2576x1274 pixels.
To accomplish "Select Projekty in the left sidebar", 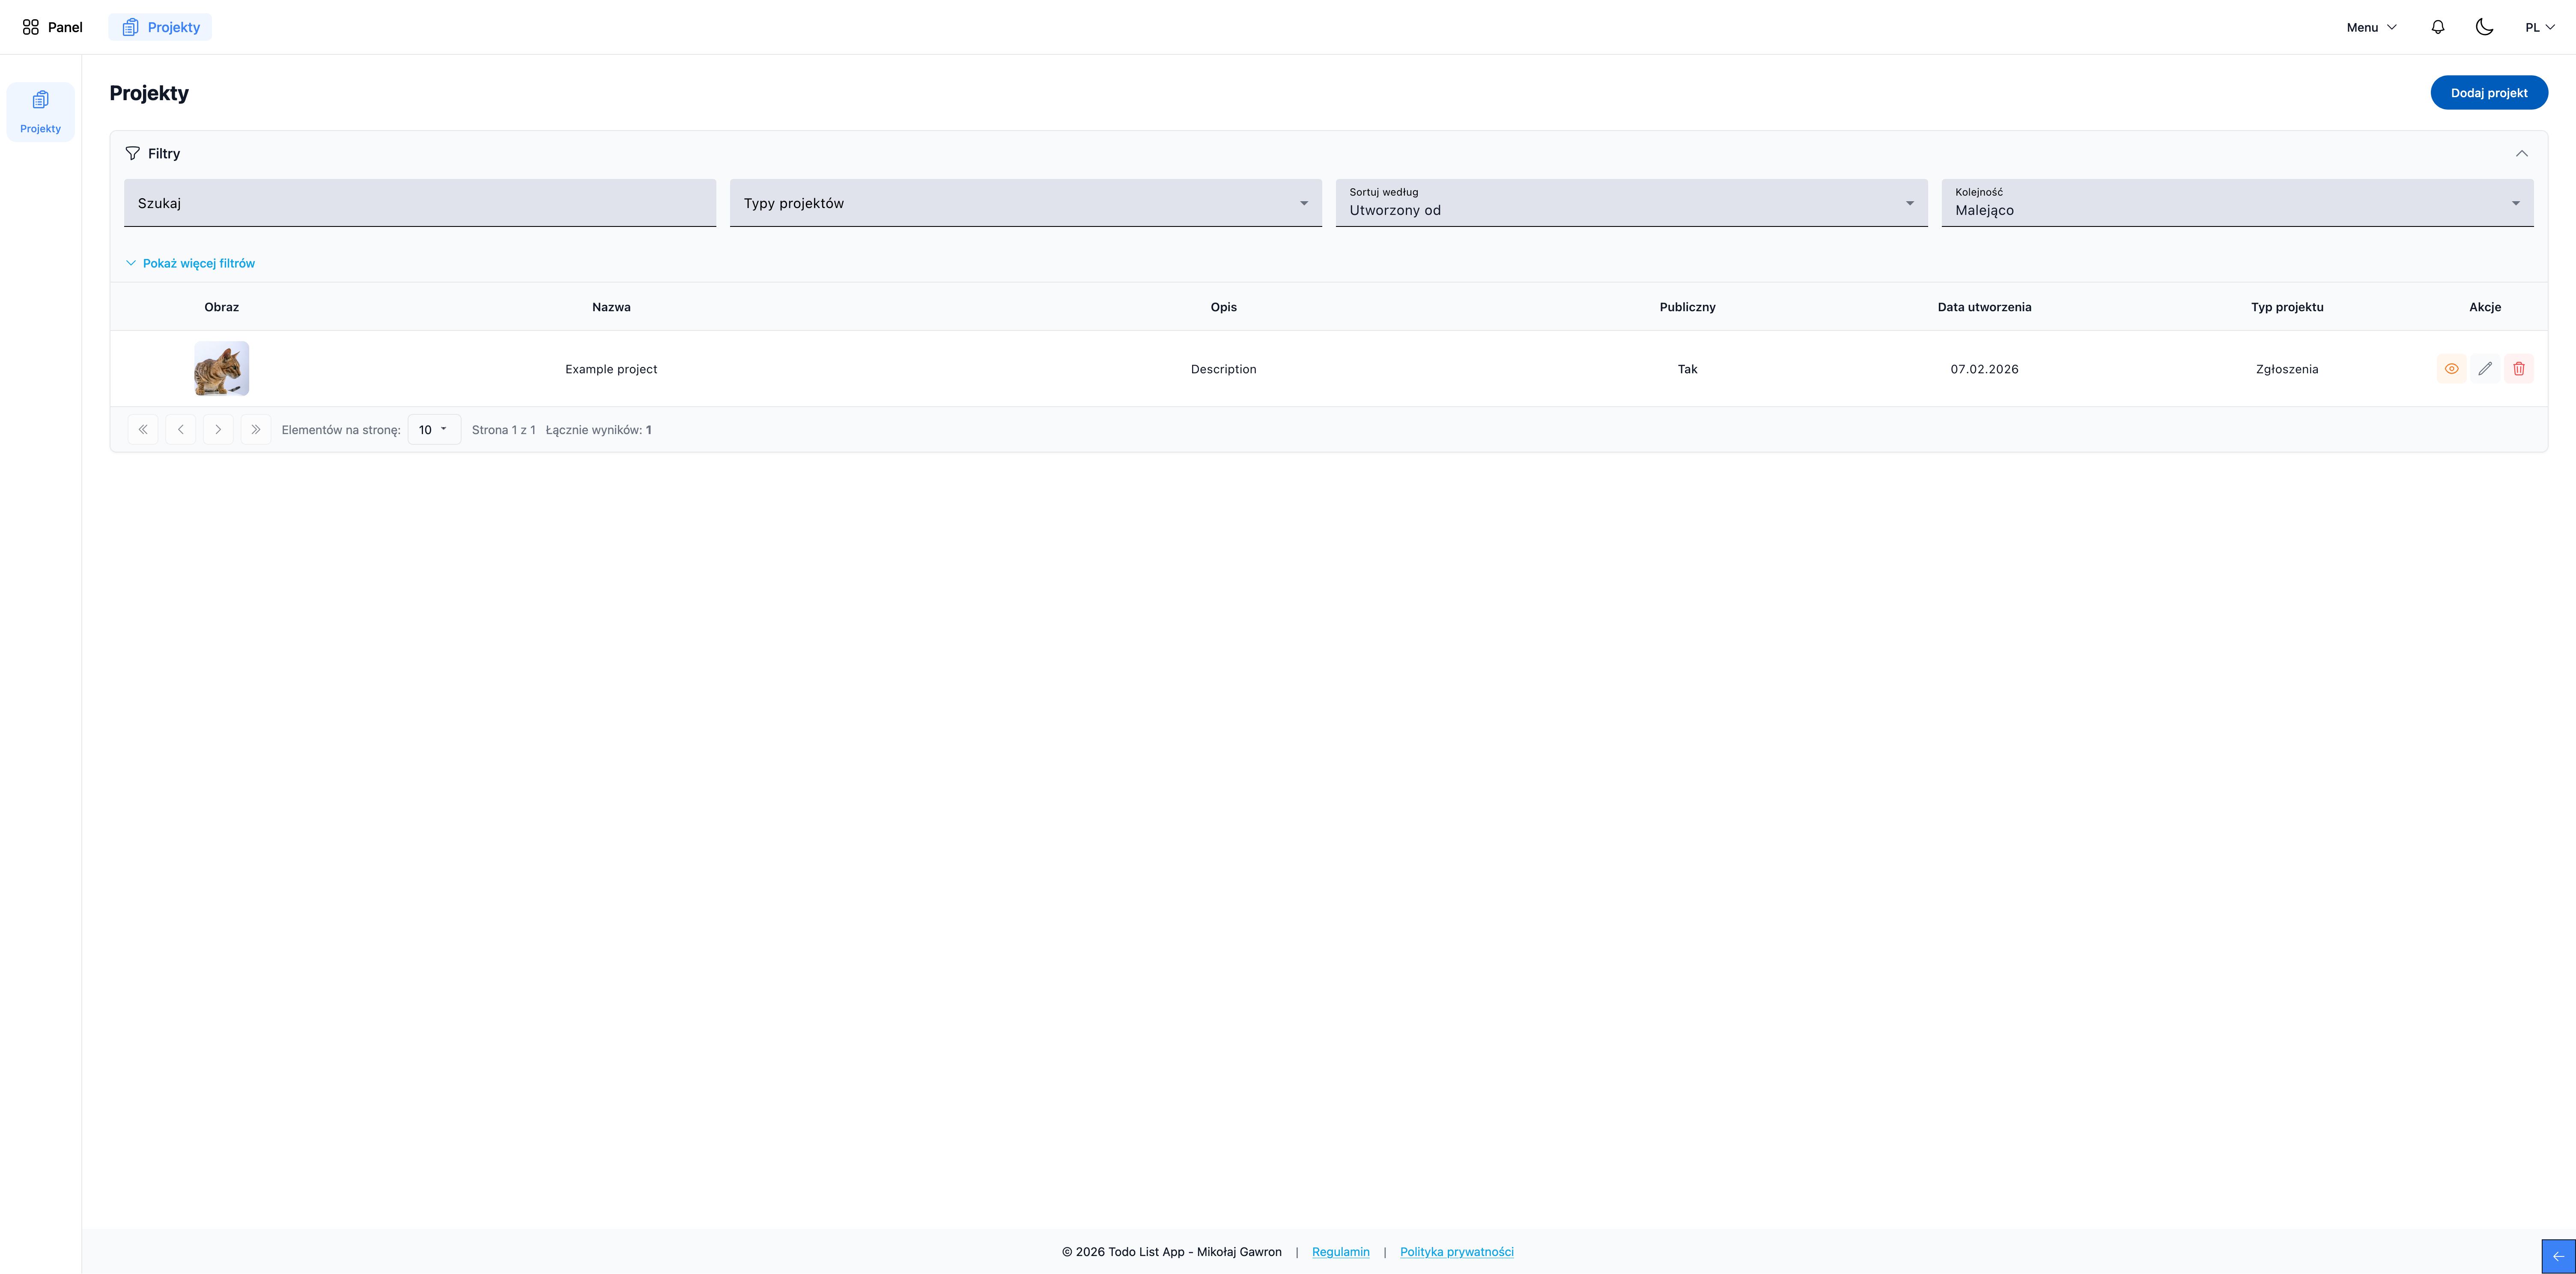I will point(40,112).
